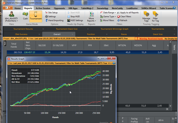
Task: Open the Opponents ribbon tab
Action: [x=59, y=8]
